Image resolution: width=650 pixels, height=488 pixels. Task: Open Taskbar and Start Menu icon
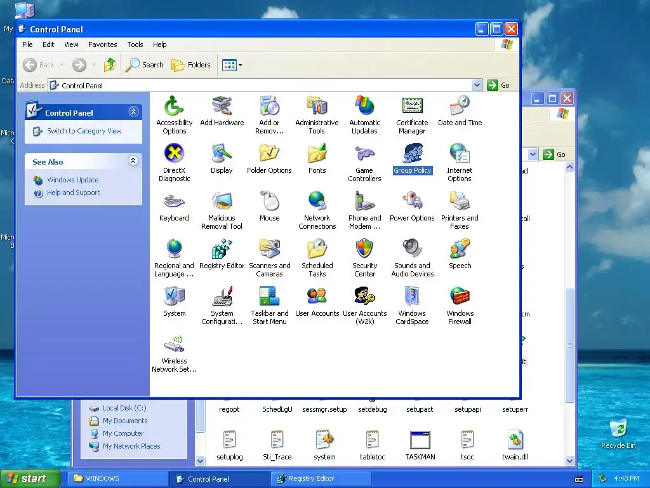coord(269,306)
